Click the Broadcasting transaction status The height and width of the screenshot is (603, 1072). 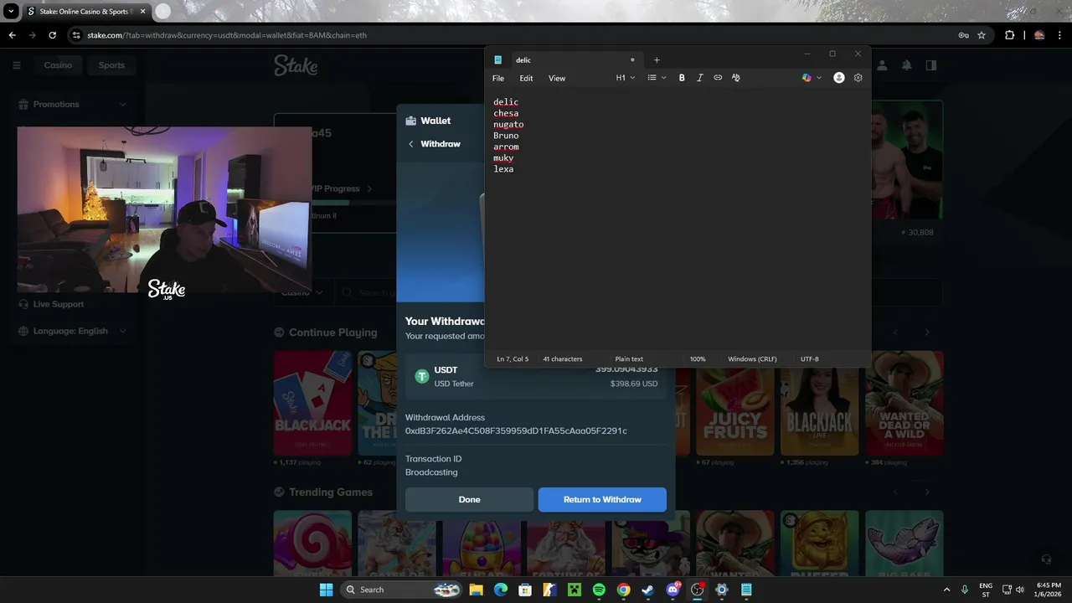431,472
